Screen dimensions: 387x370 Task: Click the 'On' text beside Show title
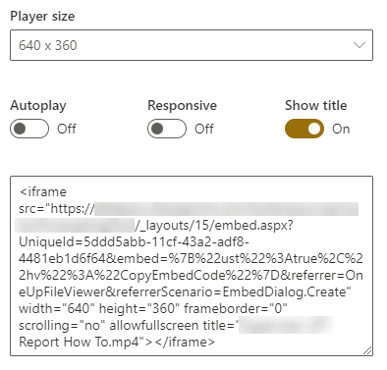[x=341, y=129]
